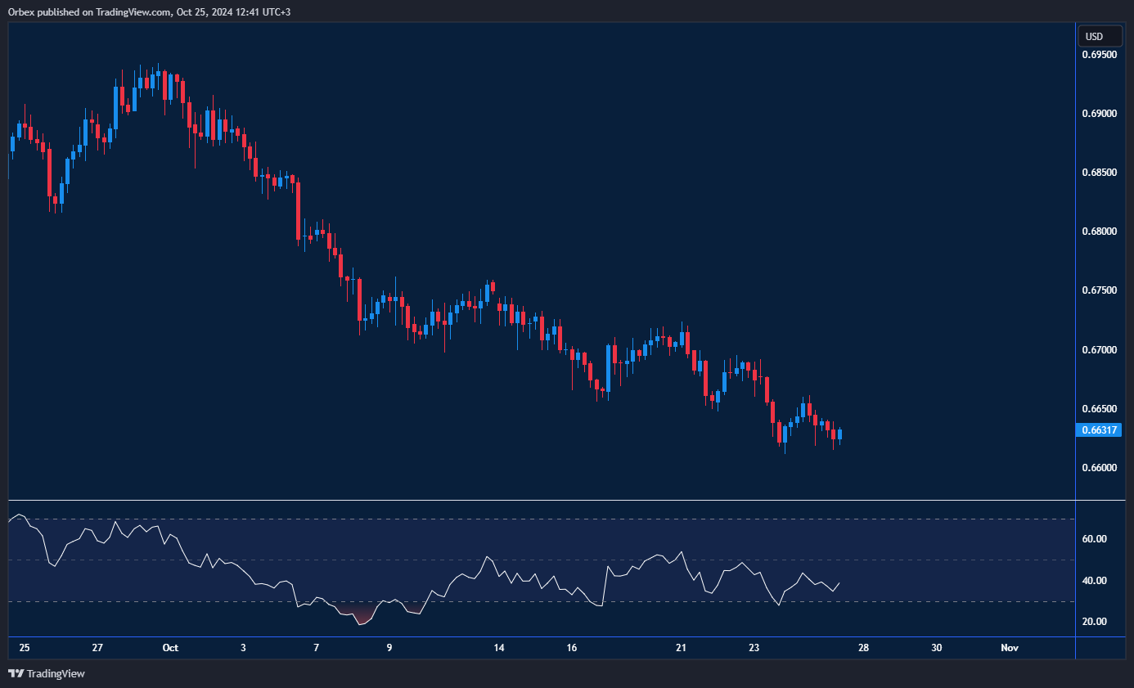The height and width of the screenshot is (688, 1134).
Task: Click the last blue candlestick on chart
Action: (x=839, y=434)
